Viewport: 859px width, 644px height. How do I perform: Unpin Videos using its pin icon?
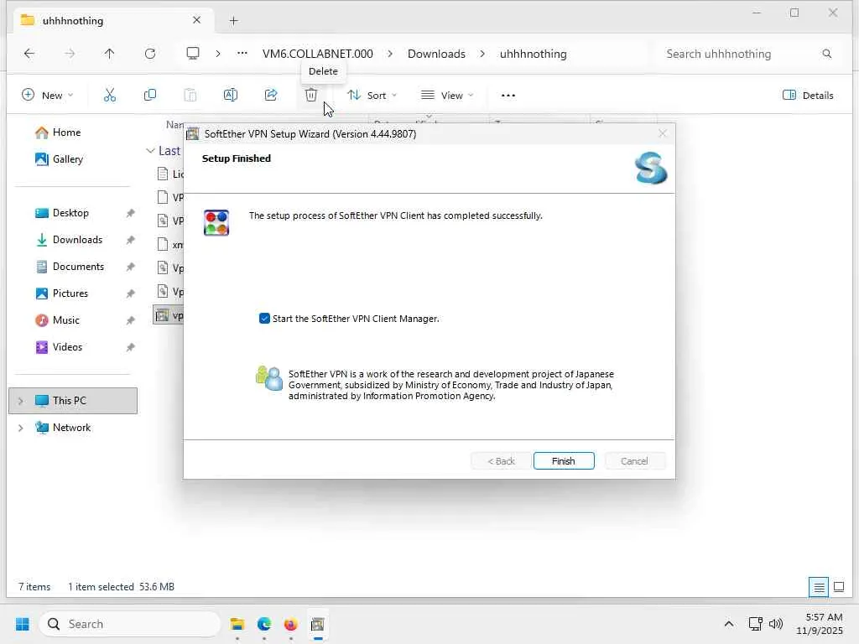pos(130,347)
